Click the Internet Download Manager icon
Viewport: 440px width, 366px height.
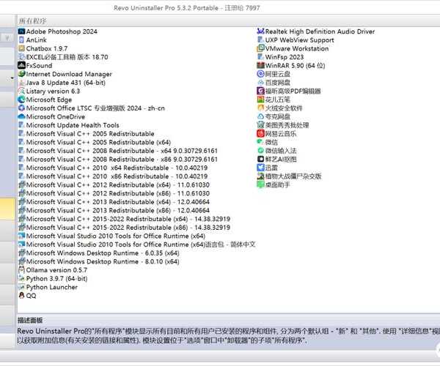pos(21,74)
